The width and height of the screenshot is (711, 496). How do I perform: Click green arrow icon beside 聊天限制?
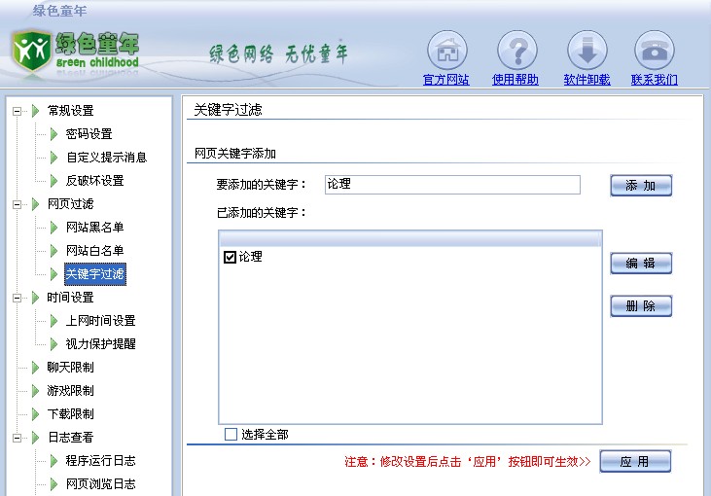tap(35, 368)
